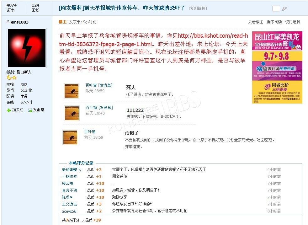The image size is (308, 225).
Task: Open the rater aceyx56 profile link
Action: [69, 211]
